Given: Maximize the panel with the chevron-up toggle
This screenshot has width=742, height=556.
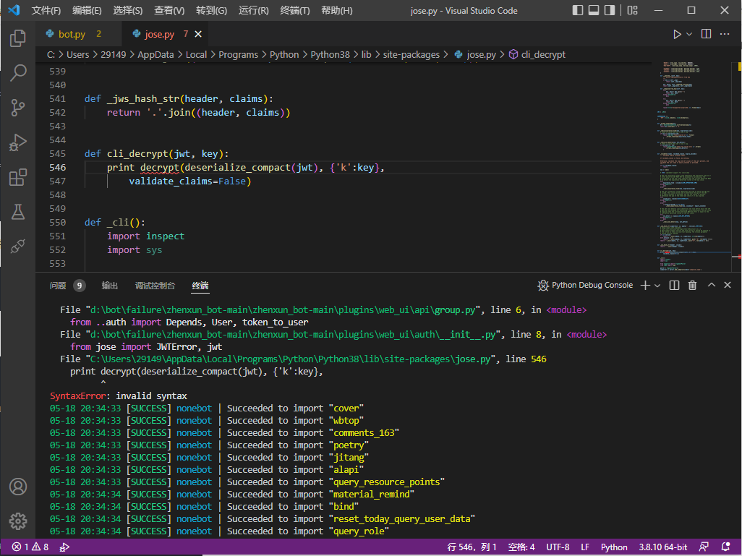Looking at the screenshot, I should 710,285.
